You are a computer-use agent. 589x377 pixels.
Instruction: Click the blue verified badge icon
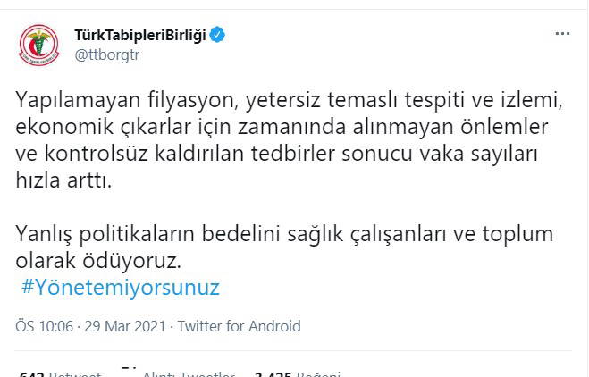pos(218,35)
